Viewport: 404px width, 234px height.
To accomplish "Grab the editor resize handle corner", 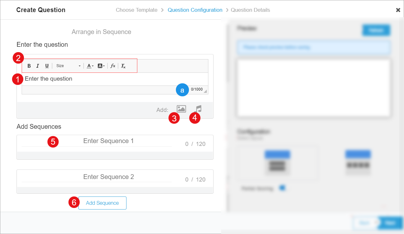I will [x=205, y=92].
